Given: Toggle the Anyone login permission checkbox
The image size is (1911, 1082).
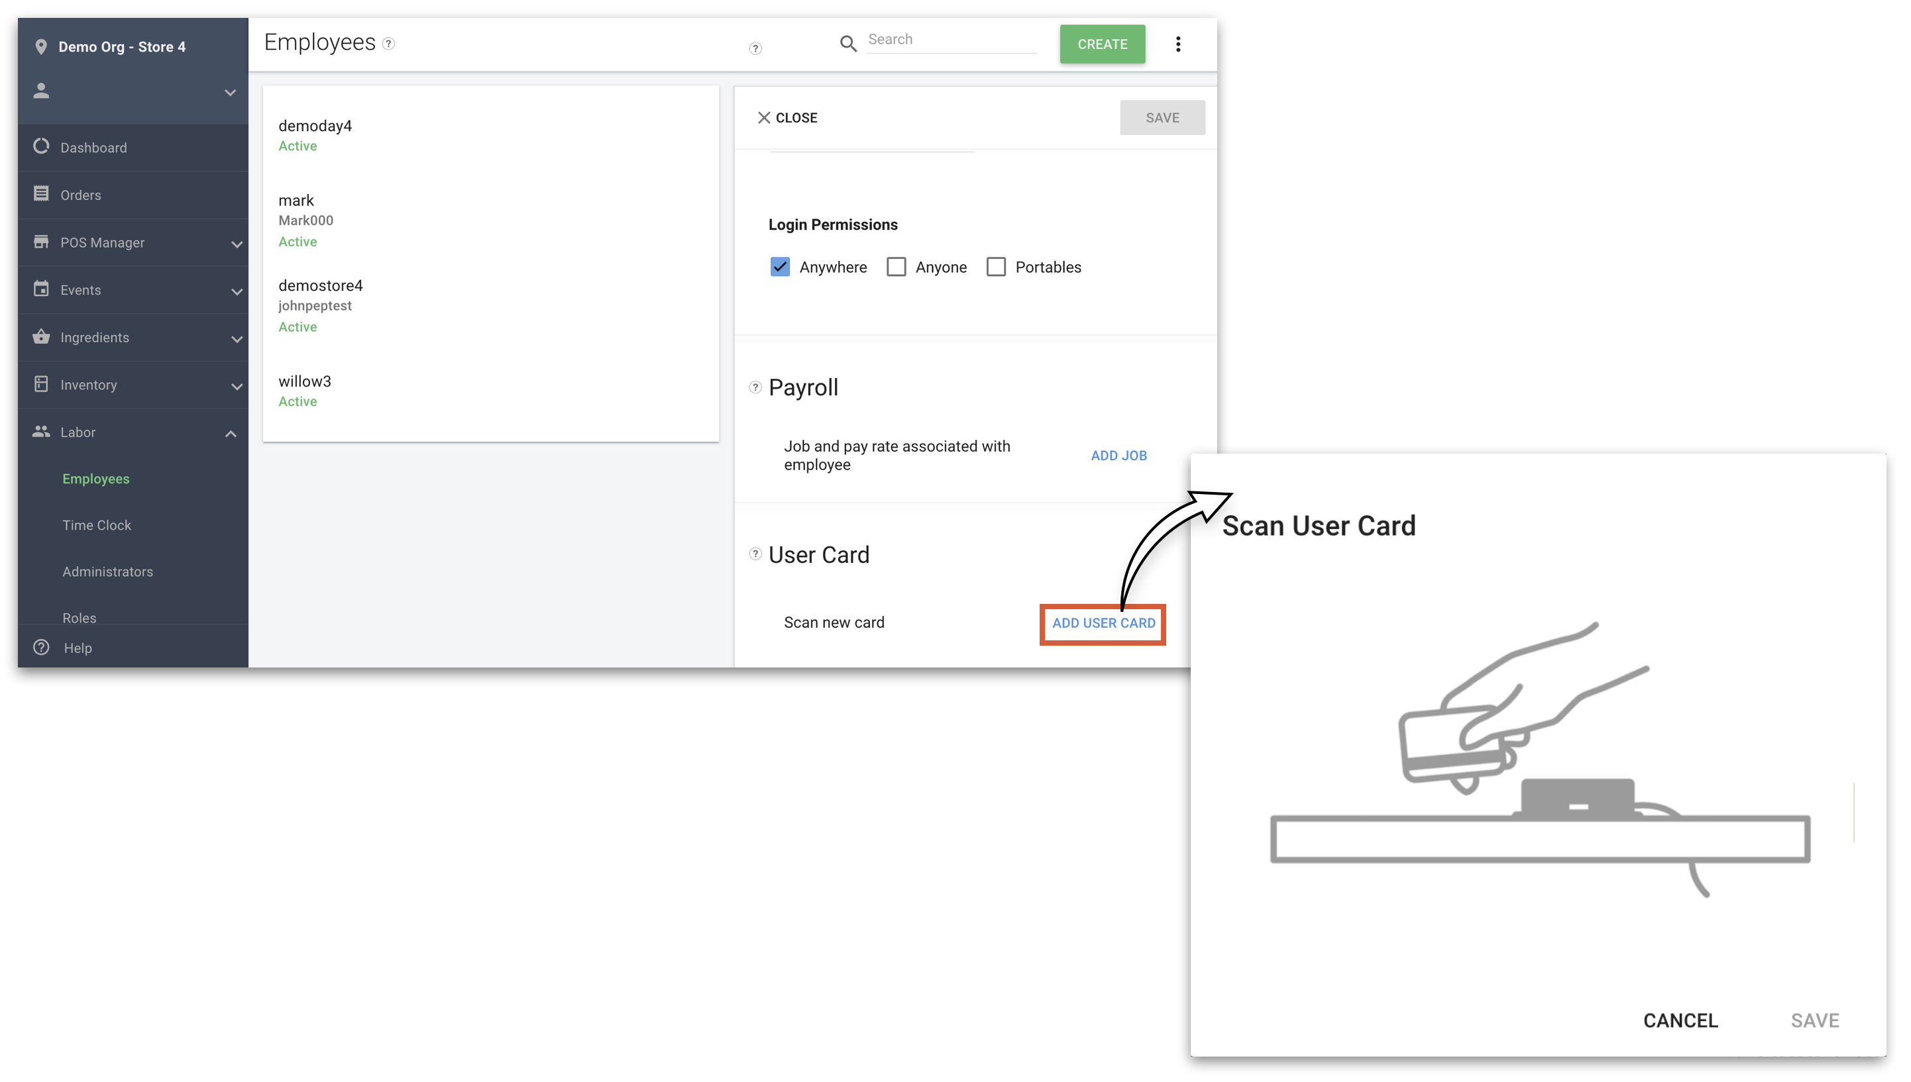Looking at the screenshot, I should [x=897, y=266].
